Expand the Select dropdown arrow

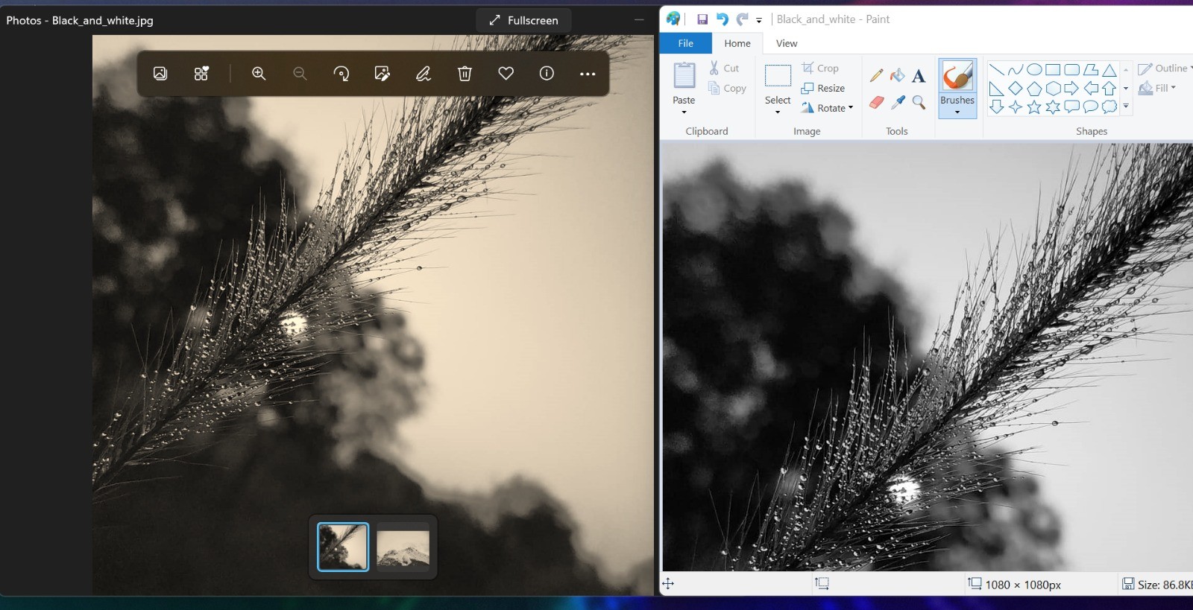pyautogui.click(x=778, y=112)
